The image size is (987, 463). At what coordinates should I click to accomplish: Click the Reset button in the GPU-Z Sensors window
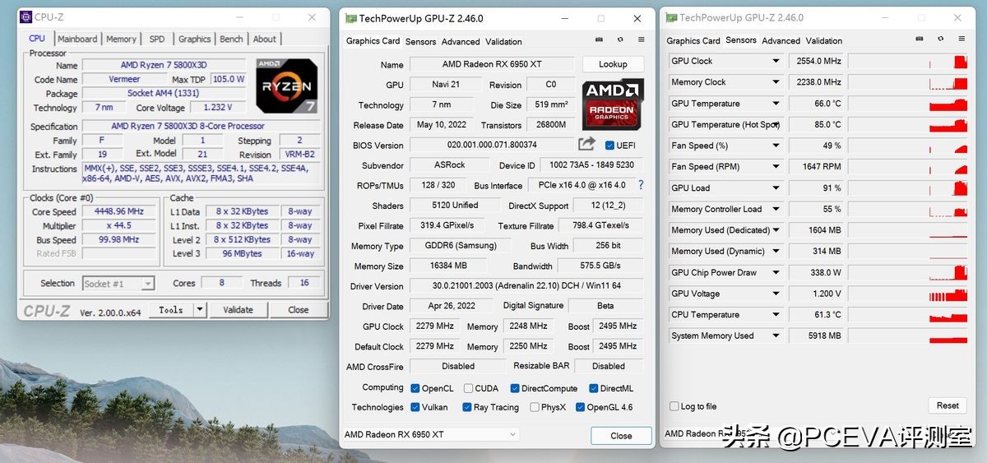coord(948,405)
